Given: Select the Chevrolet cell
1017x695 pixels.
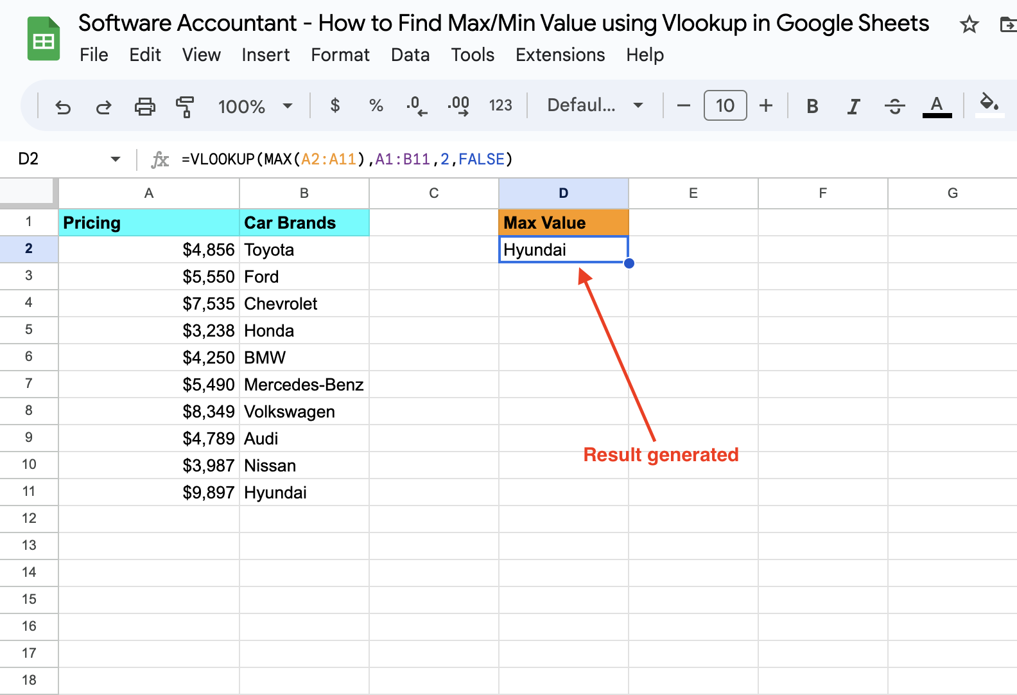Looking at the screenshot, I should point(304,304).
